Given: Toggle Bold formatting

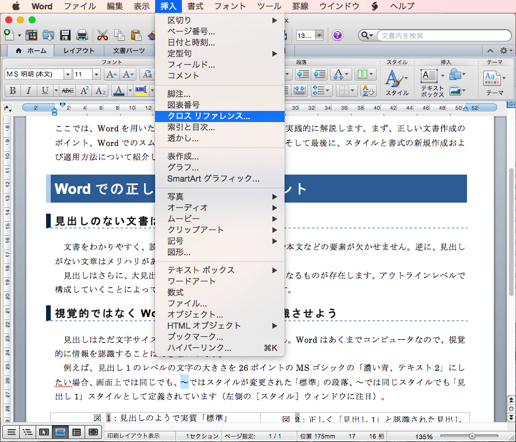Looking at the screenshot, I should pyautogui.click(x=13, y=91).
